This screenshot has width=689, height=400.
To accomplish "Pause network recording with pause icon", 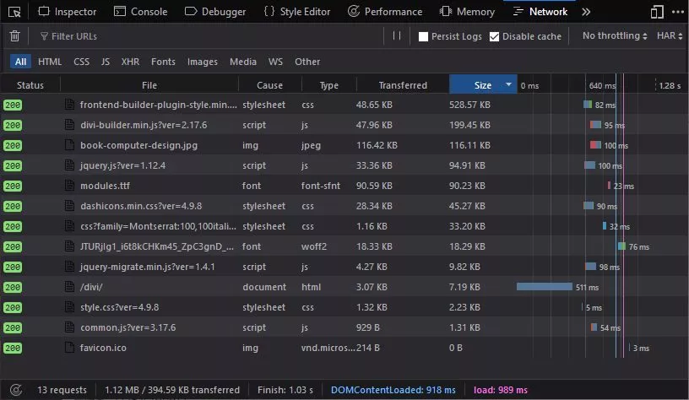I will (397, 36).
